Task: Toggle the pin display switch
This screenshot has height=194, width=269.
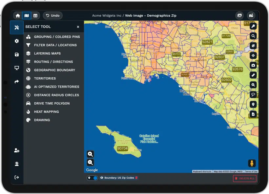Action: click(92, 178)
